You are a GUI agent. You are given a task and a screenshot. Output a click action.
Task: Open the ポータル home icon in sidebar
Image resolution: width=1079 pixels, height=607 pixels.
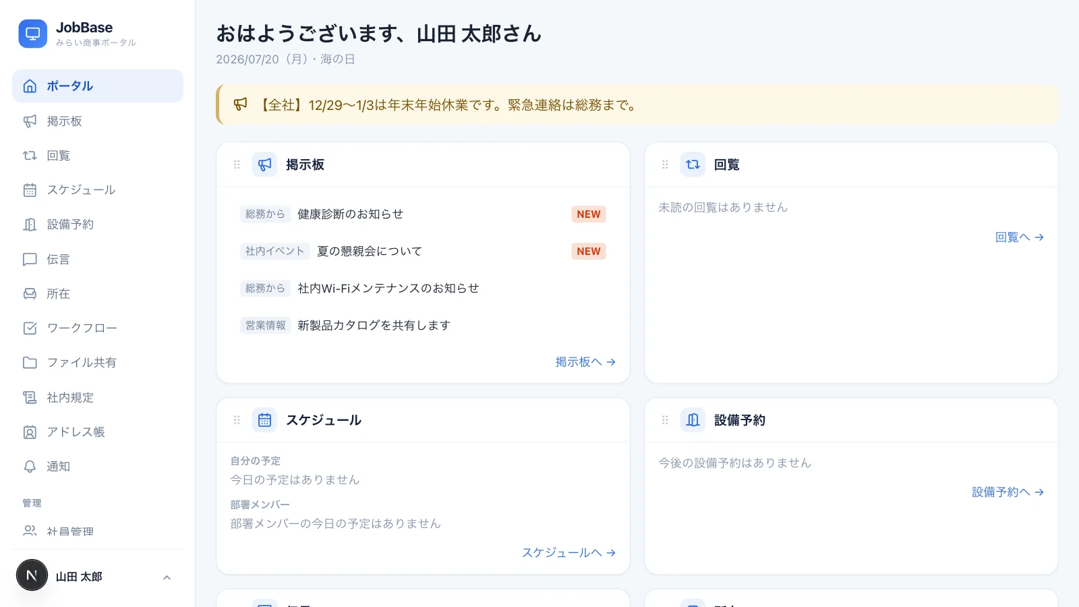pos(30,86)
